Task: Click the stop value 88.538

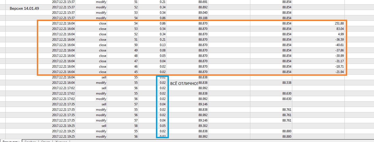Action: coord(287,83)
